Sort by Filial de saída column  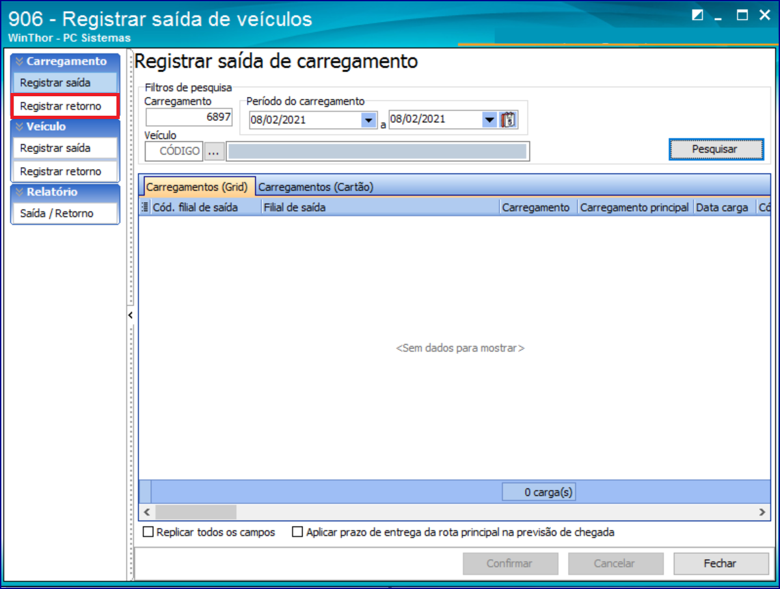[x=381, y=207]
